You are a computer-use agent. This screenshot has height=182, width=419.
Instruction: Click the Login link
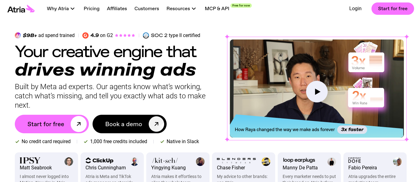(x=355, y=9)
